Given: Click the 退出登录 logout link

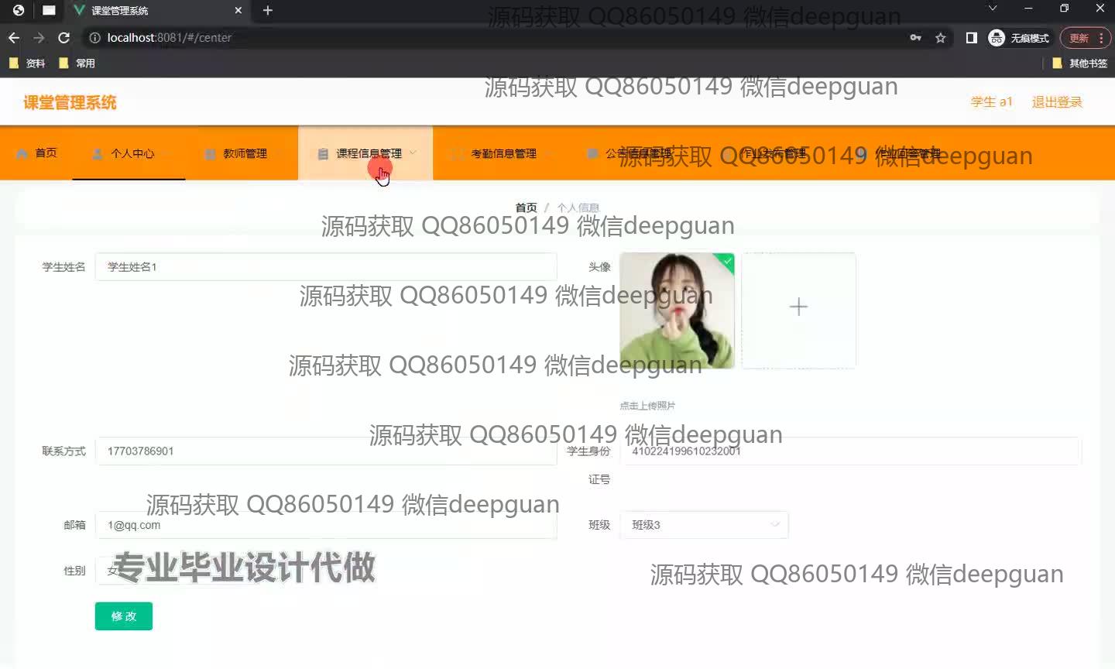Looking at the screenshot, I should coord(1056,102).
